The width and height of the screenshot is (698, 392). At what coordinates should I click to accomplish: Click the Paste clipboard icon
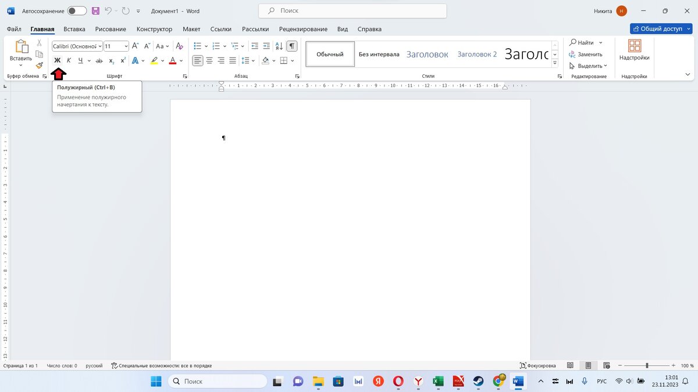[x=21, y=47]
